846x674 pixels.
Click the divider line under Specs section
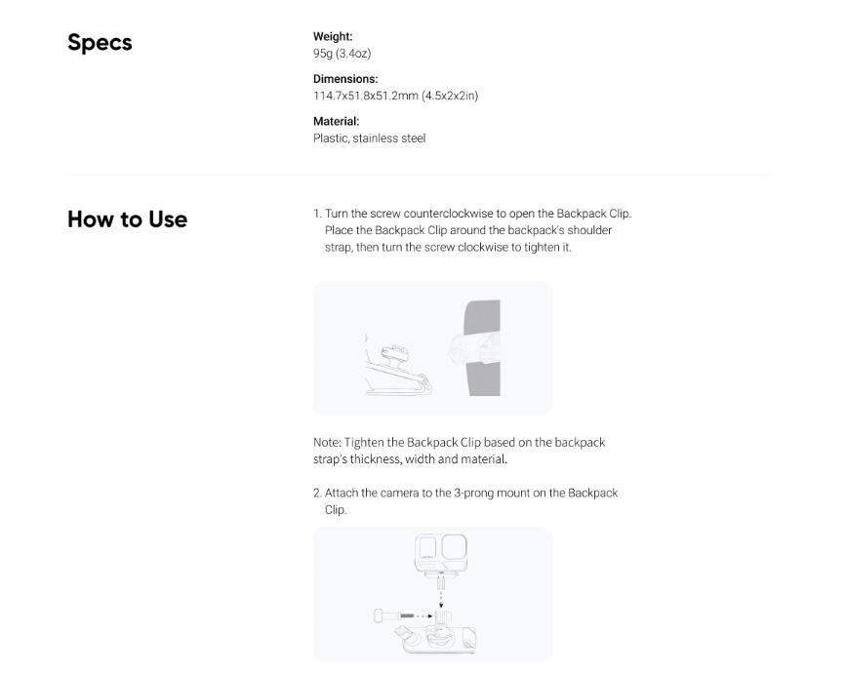419,175
